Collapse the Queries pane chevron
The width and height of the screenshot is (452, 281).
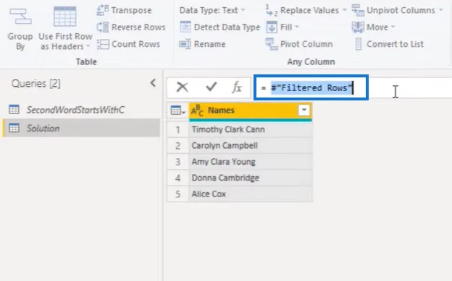tap(153, 83)
